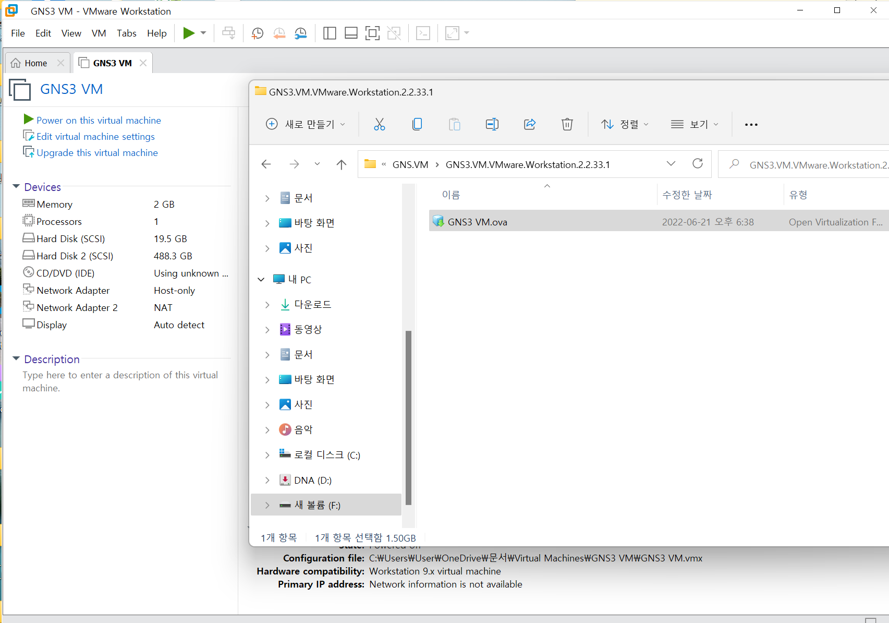Screen dimensions: 889x623
Task: Open recent locations chevron in Explorer
Action: tap(317, 164)
